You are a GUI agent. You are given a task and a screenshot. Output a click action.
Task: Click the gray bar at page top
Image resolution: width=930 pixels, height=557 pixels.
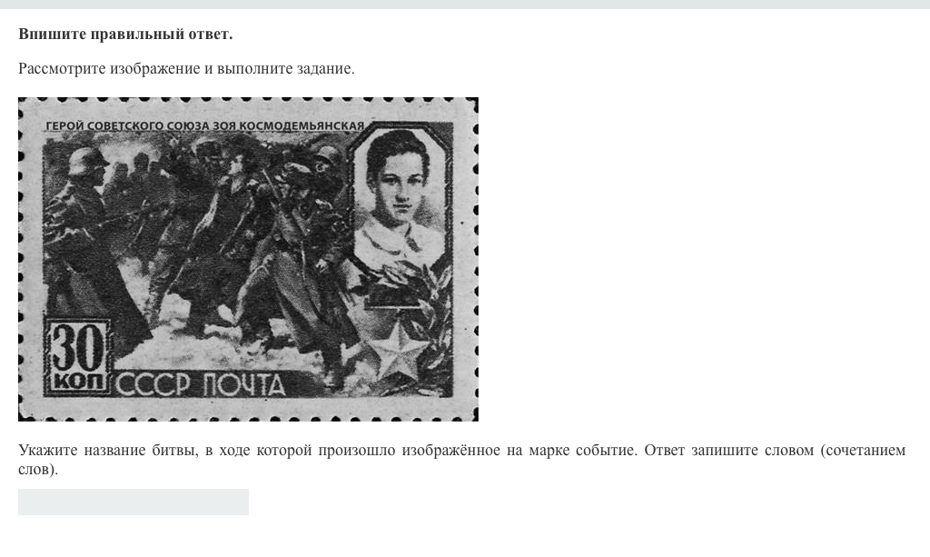click(465, 5)
